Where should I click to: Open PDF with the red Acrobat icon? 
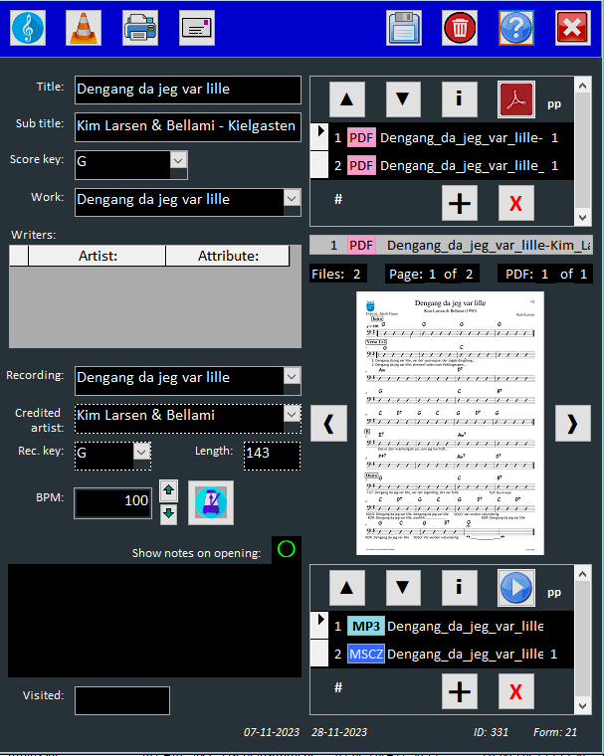coord(516,99)
